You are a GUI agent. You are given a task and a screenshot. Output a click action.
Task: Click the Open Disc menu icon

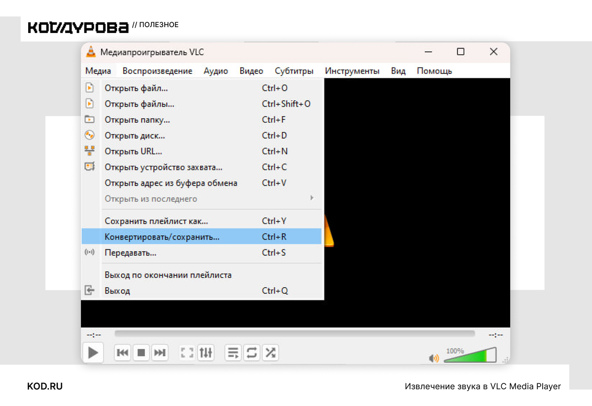[x=89, y=135]
